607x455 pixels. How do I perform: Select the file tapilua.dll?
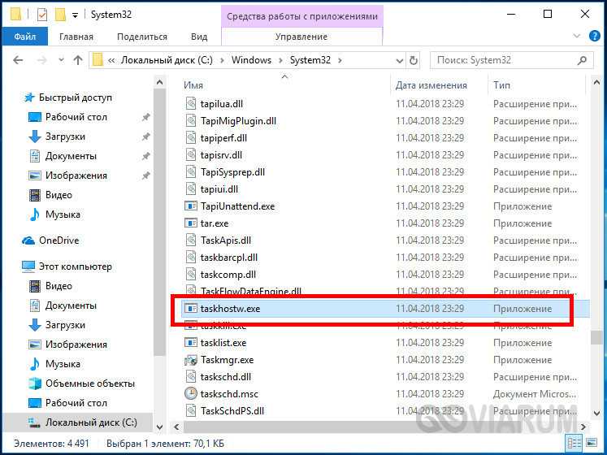coord(222,104)
